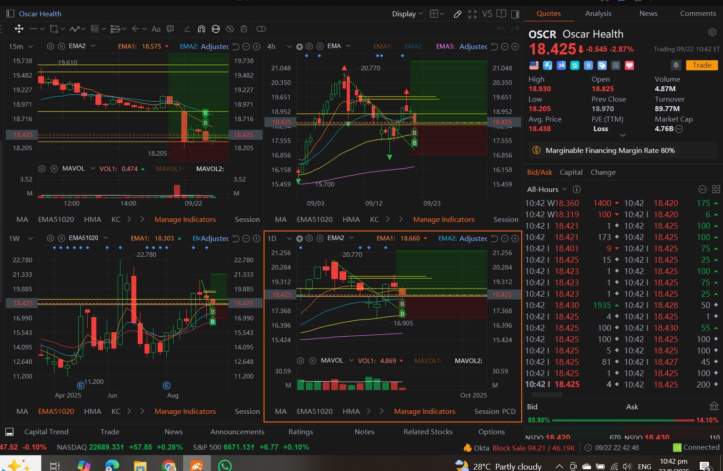Open the Display dropdown menu
Screen dimensions: 723x471
click(x=408, y=14)
